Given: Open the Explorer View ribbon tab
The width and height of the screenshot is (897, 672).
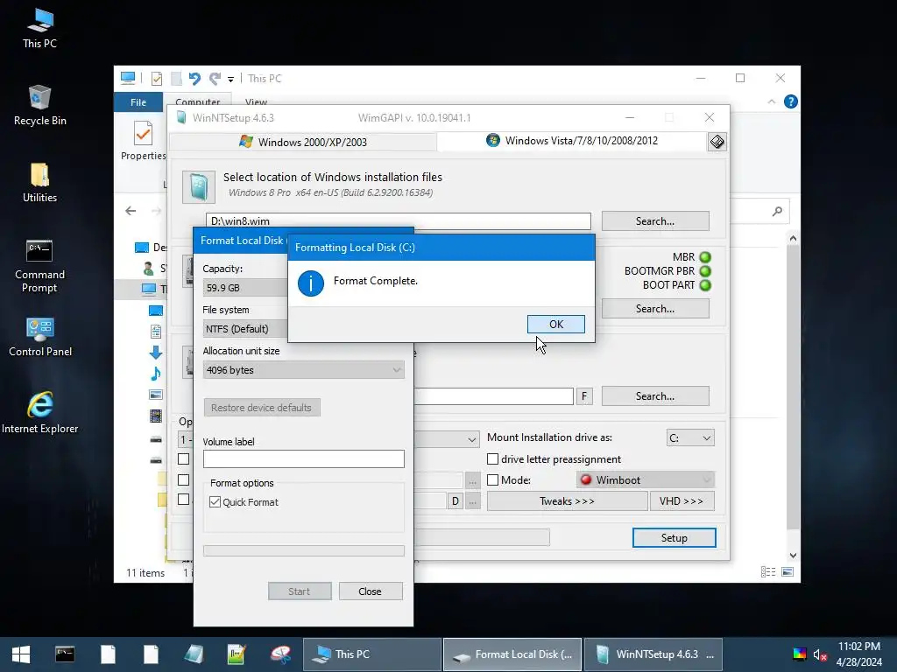Looking at the screenshot, I should pos(256,101).
